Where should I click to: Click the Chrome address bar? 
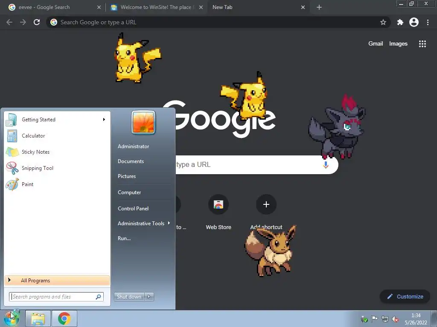(217, 22)
